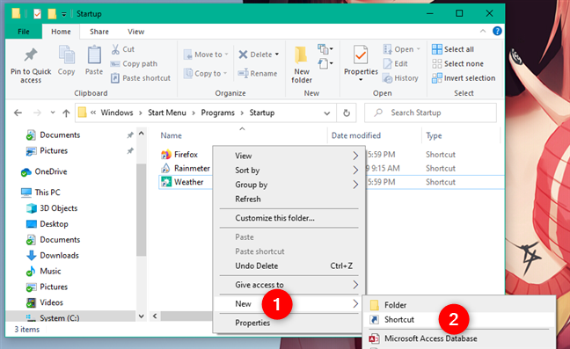Go back with the Back arrow
570x349 pixels.
pyautogui.click(x=18, y=113)
